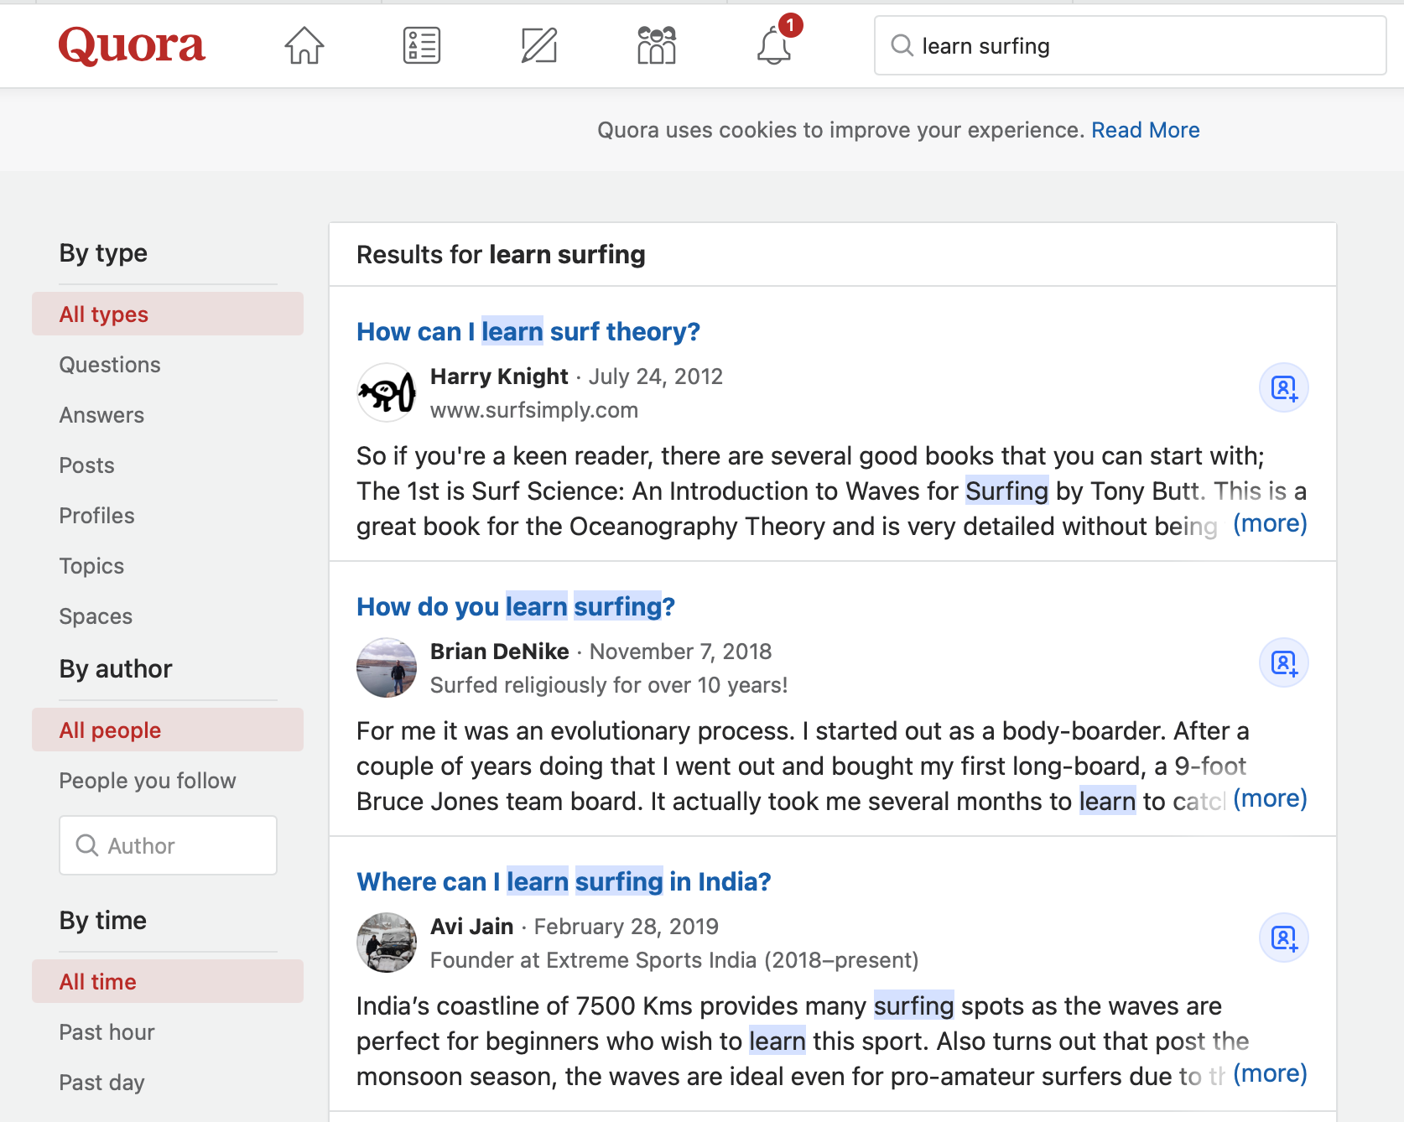Viewport: 1404px width, 1122px height.
Task: Open the Spaces people icon
Action: (657, 45)
